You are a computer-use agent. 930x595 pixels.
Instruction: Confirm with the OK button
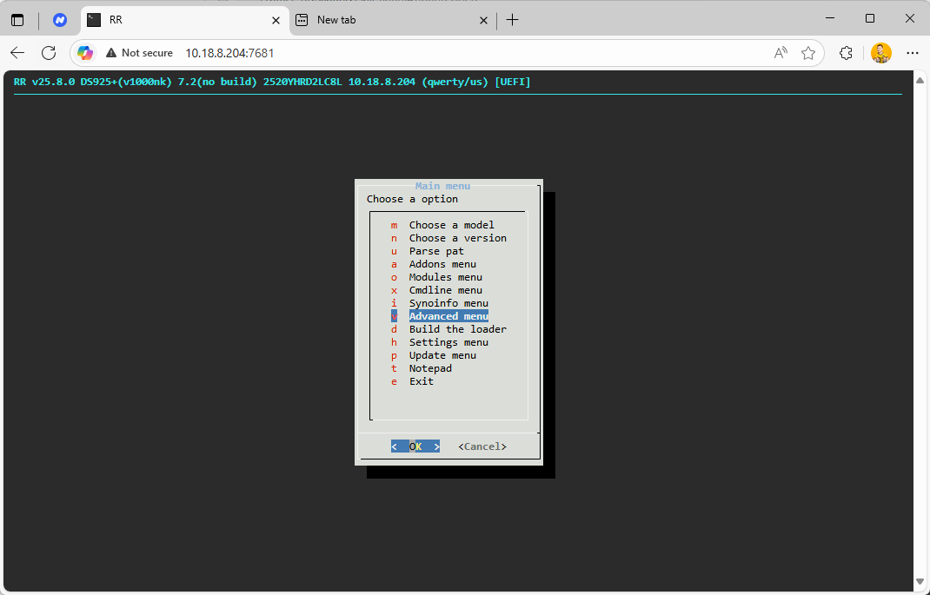(x=415, y=446)
